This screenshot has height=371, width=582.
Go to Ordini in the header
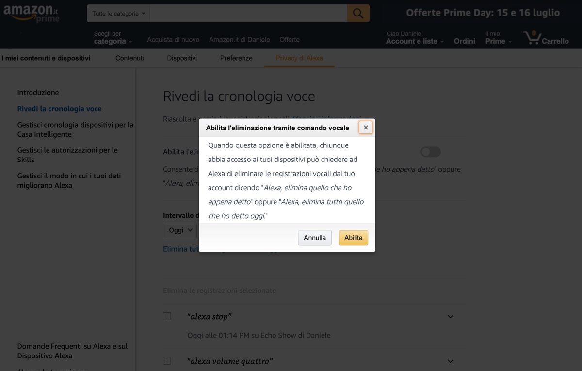click(464, 41)
